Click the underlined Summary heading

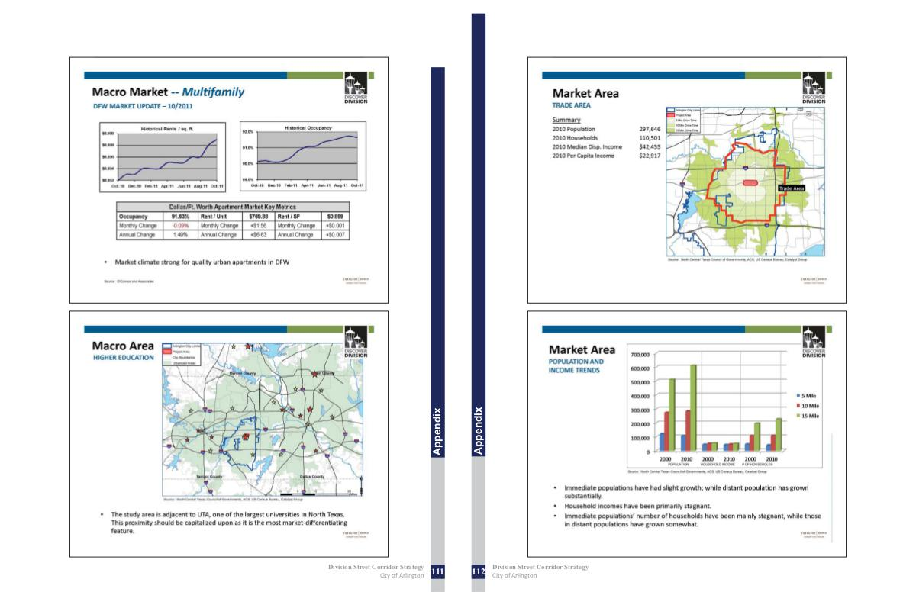click(566, 120)
